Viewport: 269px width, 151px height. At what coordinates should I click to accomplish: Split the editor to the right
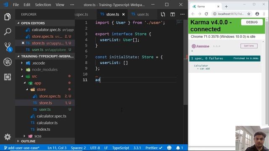tap(173, 14)
